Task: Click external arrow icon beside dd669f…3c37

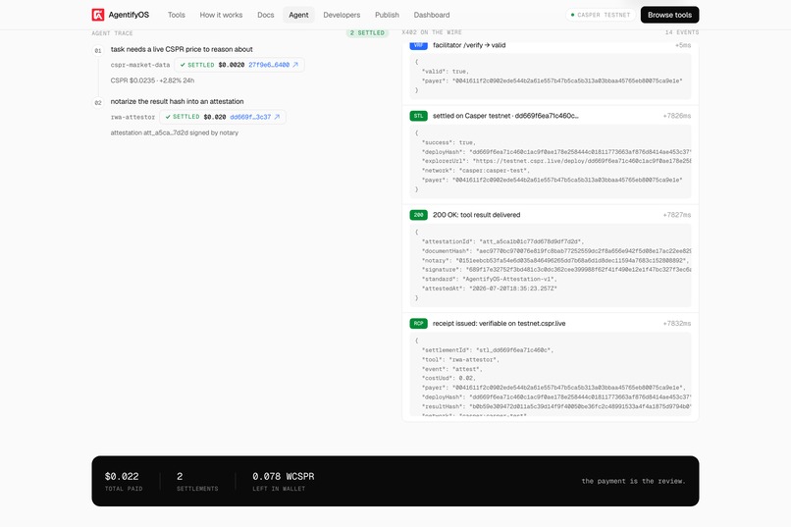Action: (x=277, y=117)
